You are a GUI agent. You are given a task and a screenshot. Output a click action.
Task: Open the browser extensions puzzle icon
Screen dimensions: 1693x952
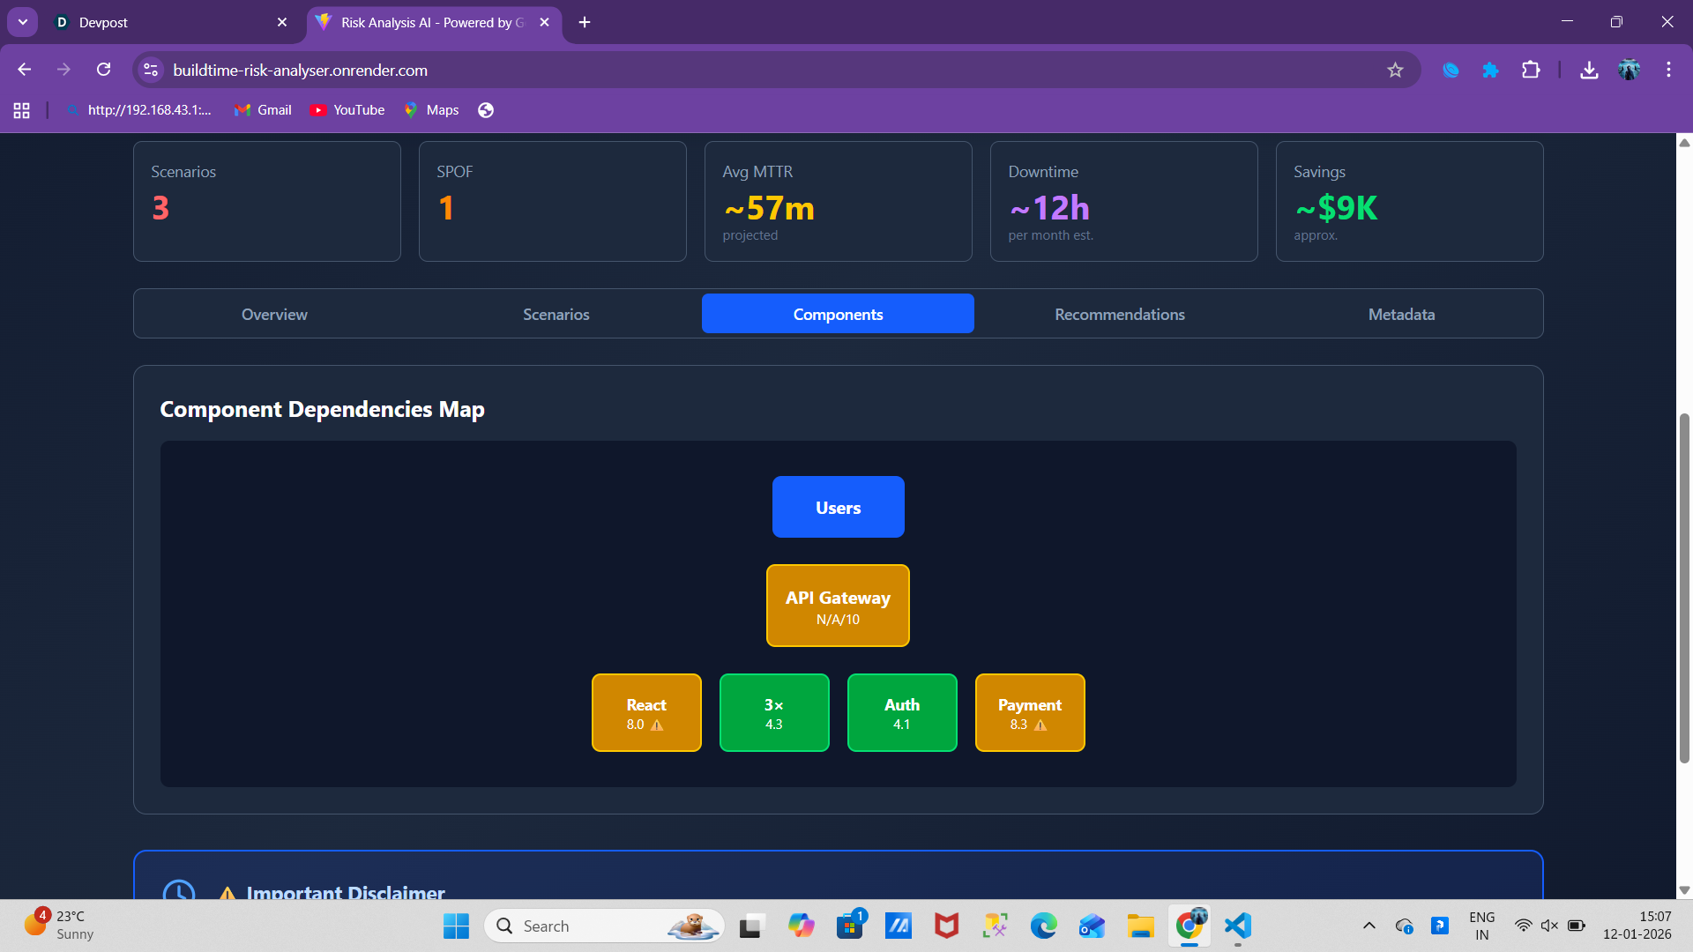click(x=1531, y=71)
